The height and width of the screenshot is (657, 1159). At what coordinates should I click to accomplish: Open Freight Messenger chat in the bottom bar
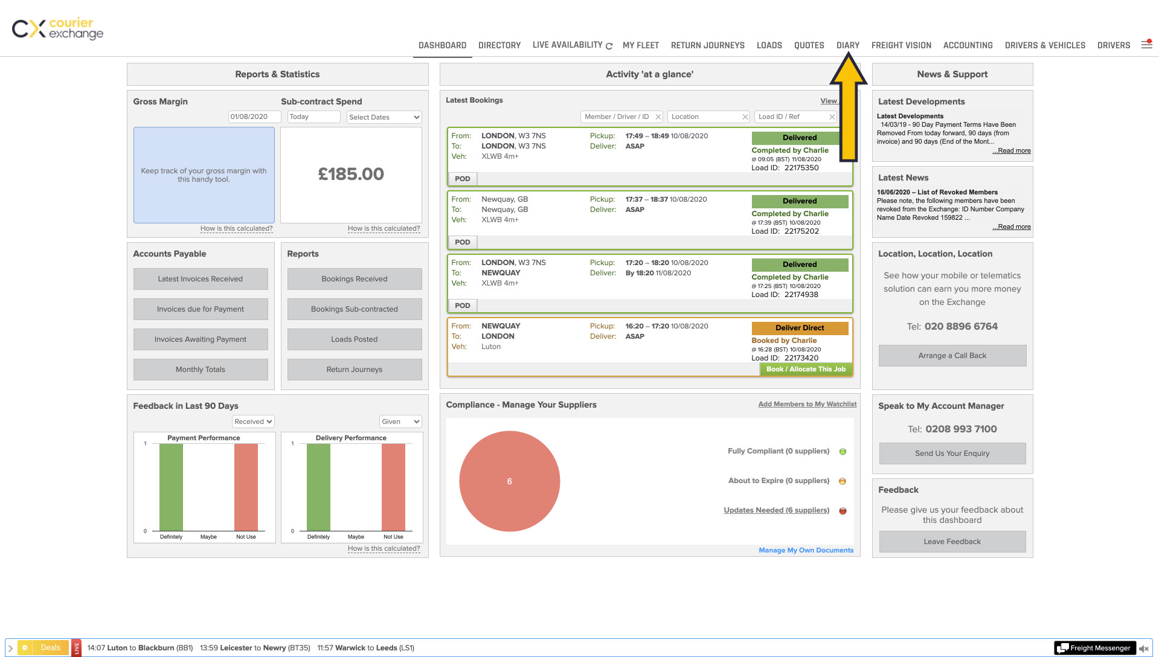(1094, 648)
